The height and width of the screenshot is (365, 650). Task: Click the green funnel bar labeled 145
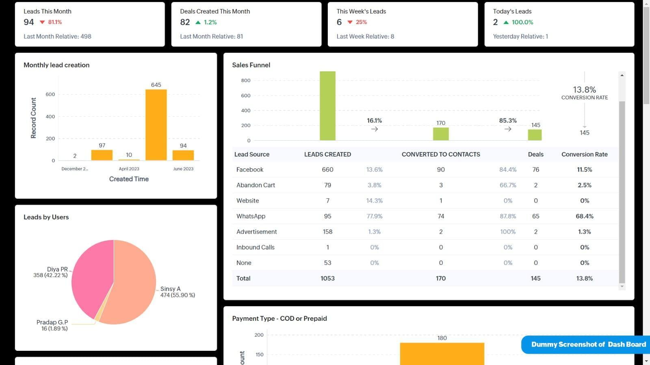coord(535,135)
